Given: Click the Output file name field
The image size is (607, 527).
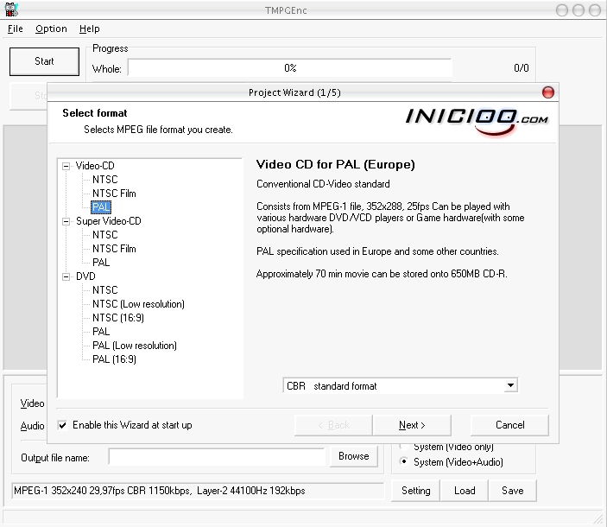Looking at the screenshot, I should pos(217,457).
